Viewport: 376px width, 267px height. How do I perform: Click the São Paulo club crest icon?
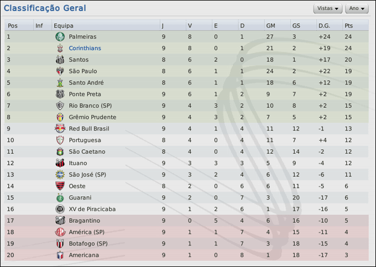[x=60, y=71]
